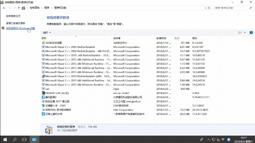The width and height of the screenshot is (255, 143).
Task: Click the 中 input method indicator
Action: coord(223,139)
